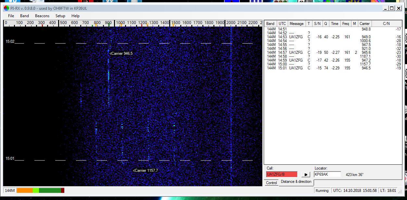Click the 15:01 time marker on waterfall
The width and height of the screenshot is (407, 200).
[x=10, y=159]
